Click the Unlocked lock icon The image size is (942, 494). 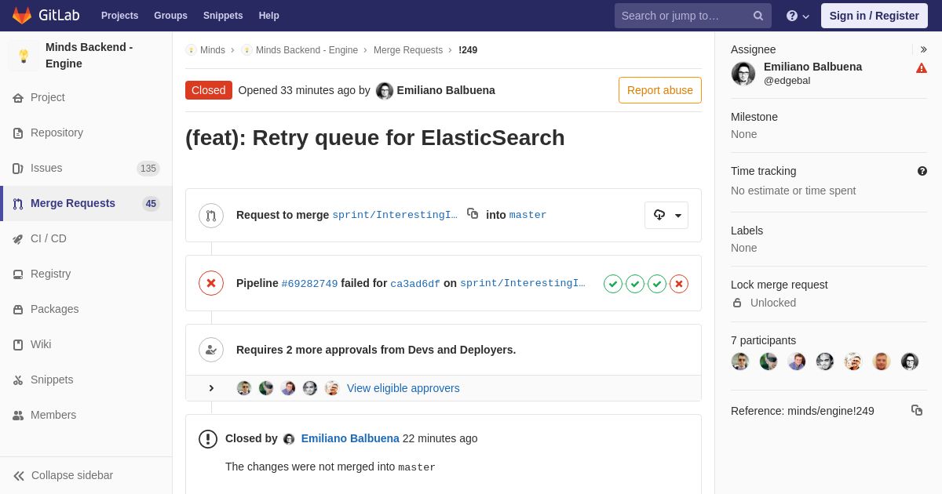(737, 303)
